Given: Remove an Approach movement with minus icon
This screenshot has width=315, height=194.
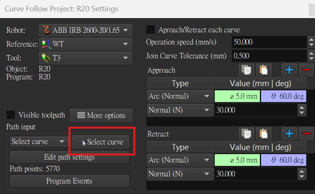Looking at the screenshot, I should (306, 70).
